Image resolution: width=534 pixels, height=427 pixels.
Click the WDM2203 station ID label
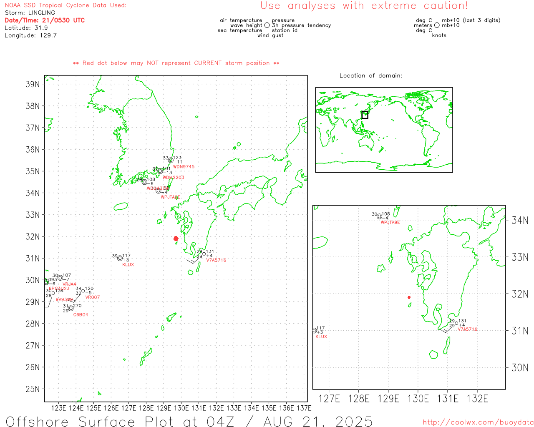pyautogui.click(x=173, y=178)
